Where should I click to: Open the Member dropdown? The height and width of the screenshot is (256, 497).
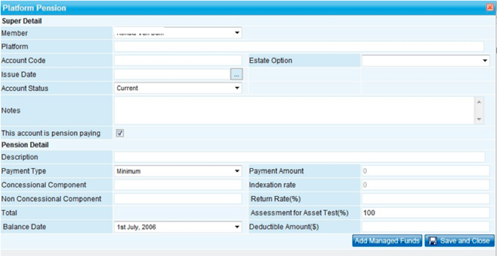click(x=178, y=32)
